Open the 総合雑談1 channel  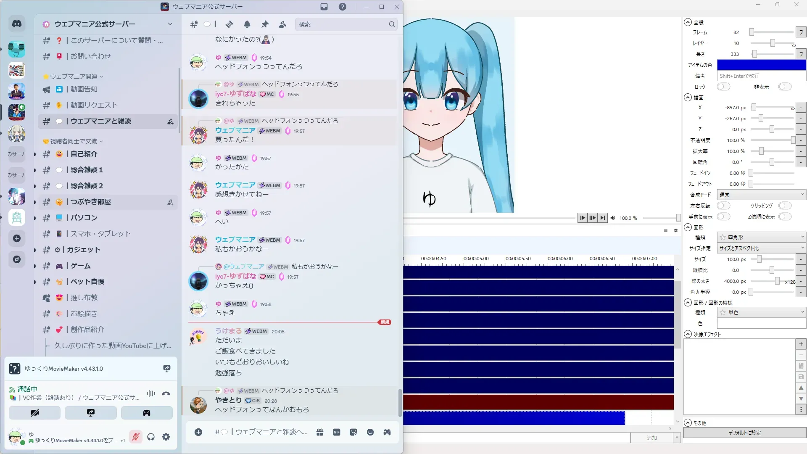(87, 170)
